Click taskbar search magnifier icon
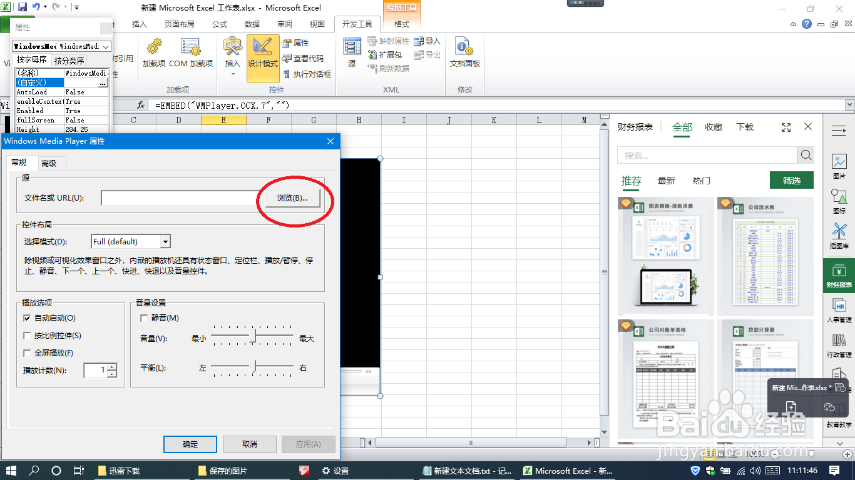 coord(34,471)
